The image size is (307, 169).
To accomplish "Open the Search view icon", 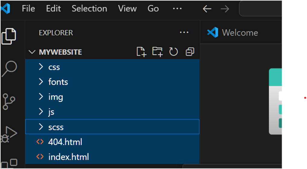I will point(9,69).
